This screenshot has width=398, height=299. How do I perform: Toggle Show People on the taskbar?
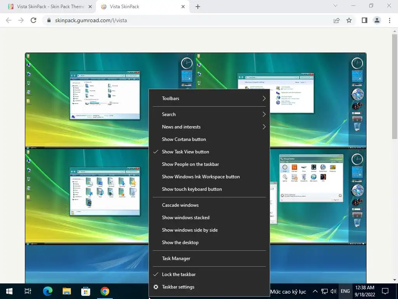pyautogui.click(x=209, y=164)
